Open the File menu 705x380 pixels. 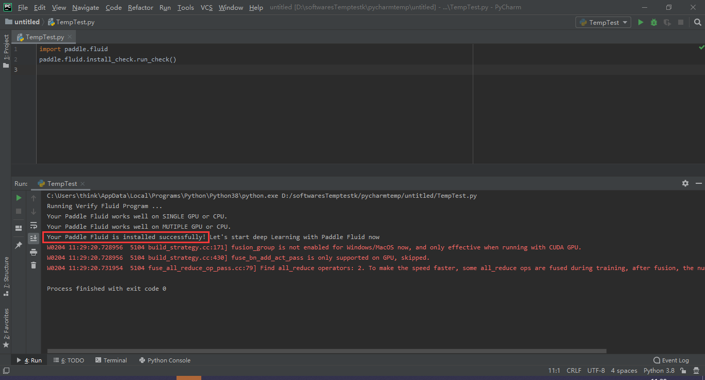coord(23,7)
